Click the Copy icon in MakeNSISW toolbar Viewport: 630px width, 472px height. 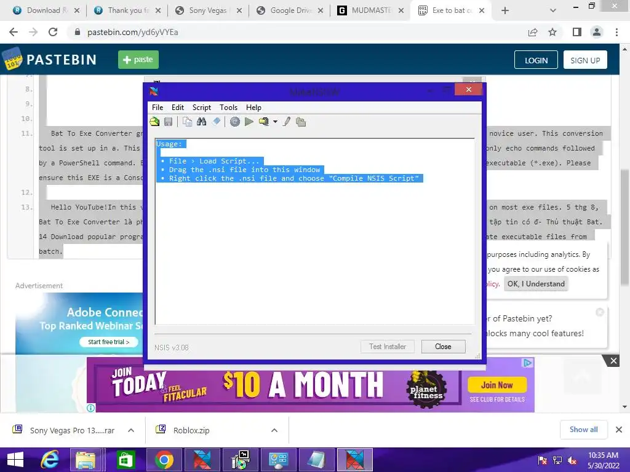(187, 122)
